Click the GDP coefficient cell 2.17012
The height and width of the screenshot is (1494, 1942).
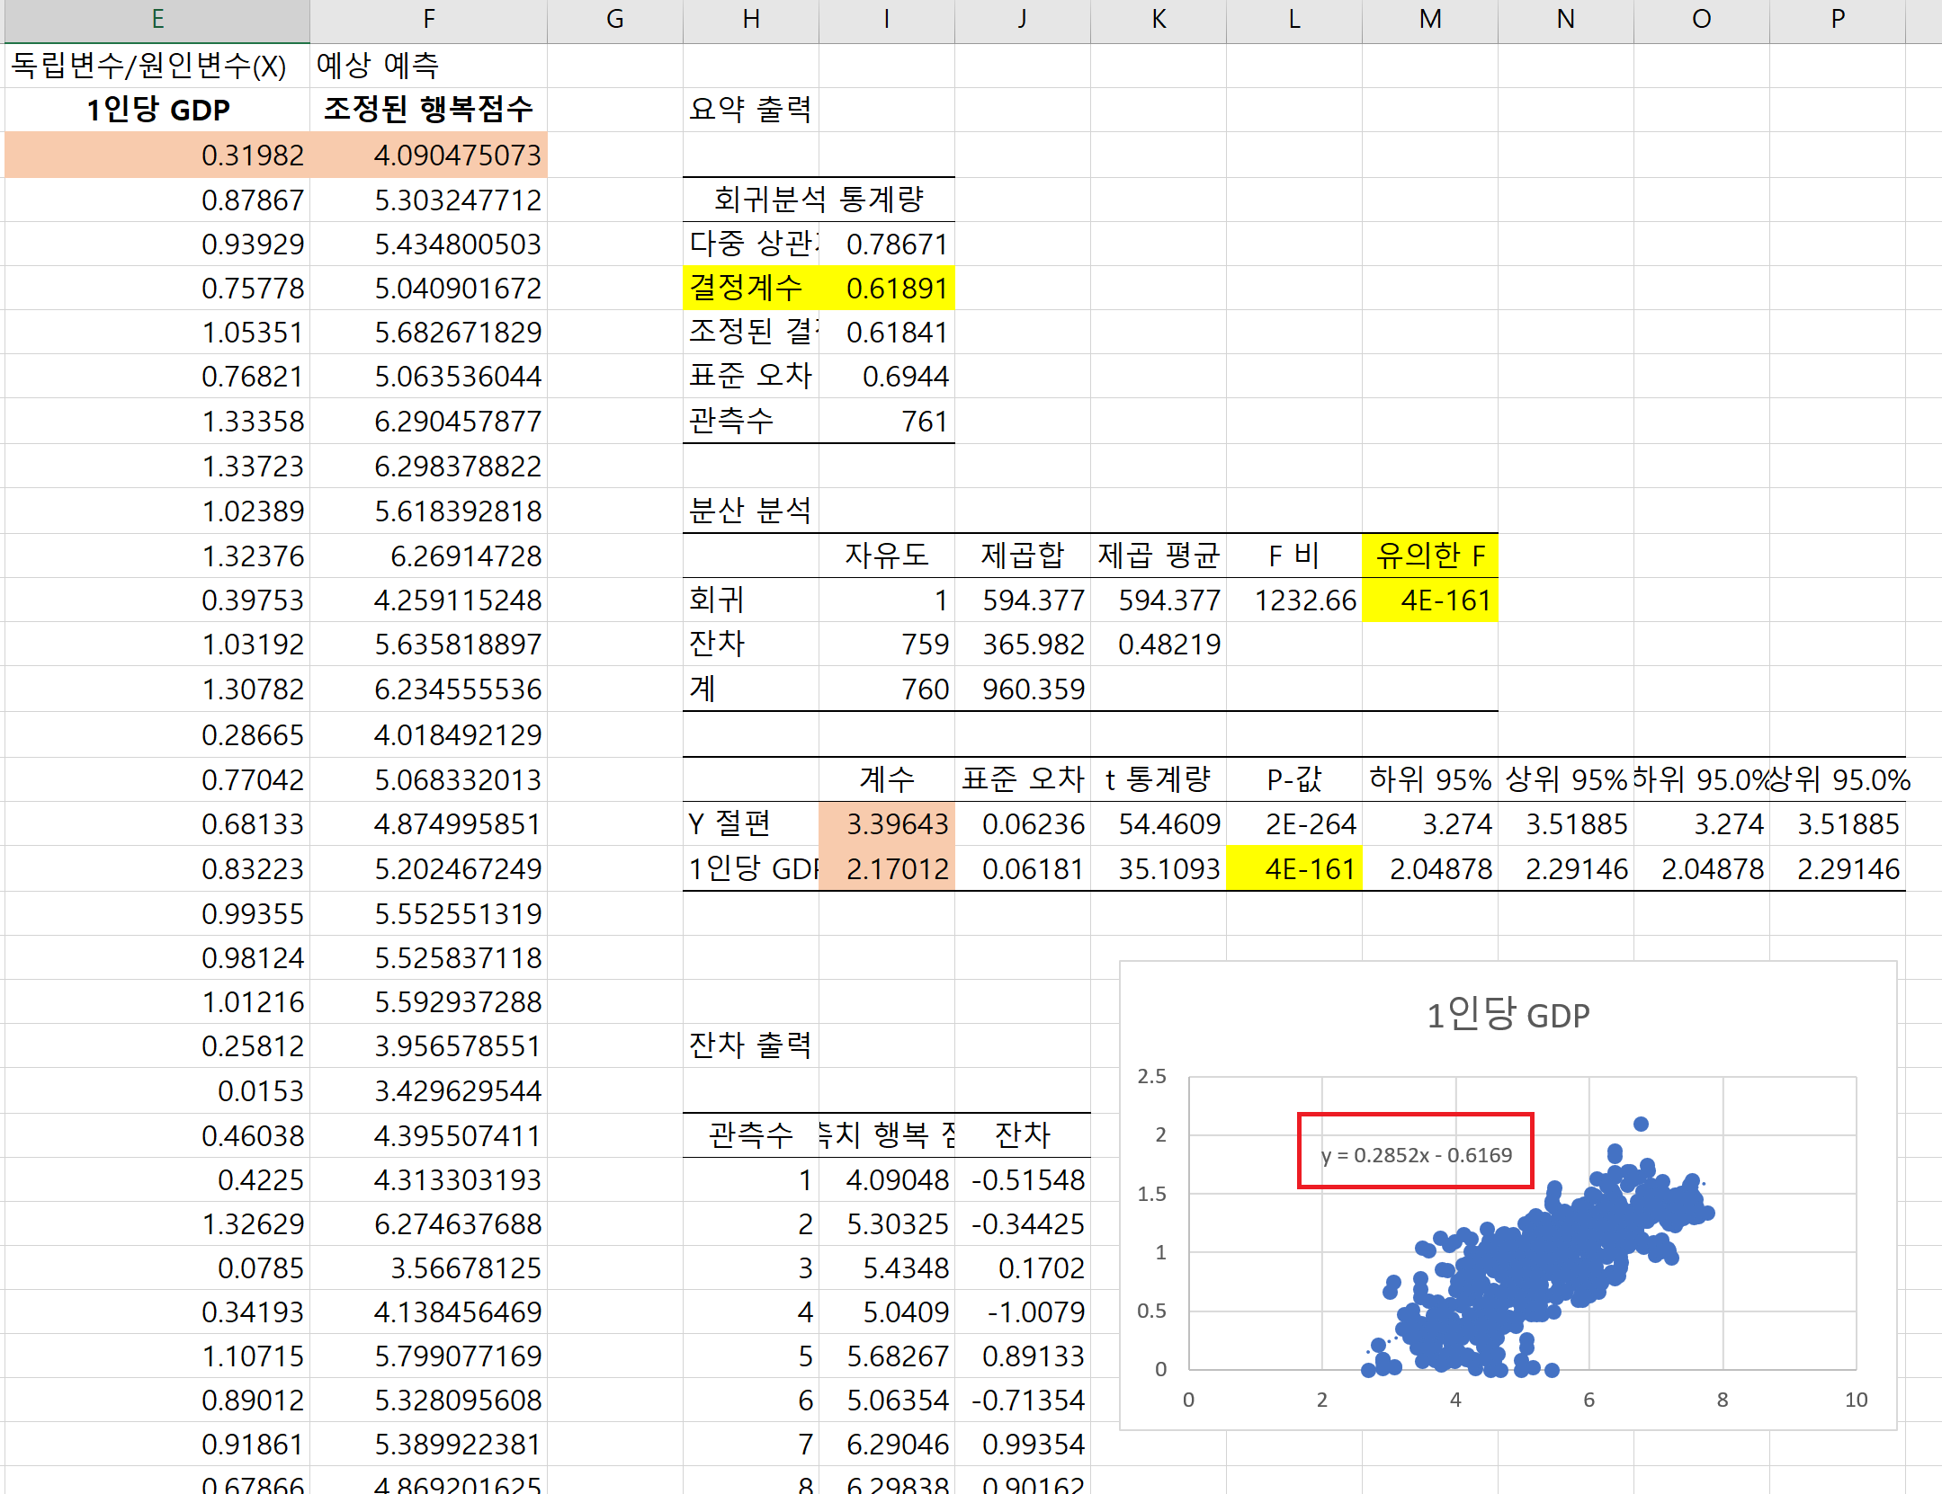pyautogui.click(x=887, y=868)
